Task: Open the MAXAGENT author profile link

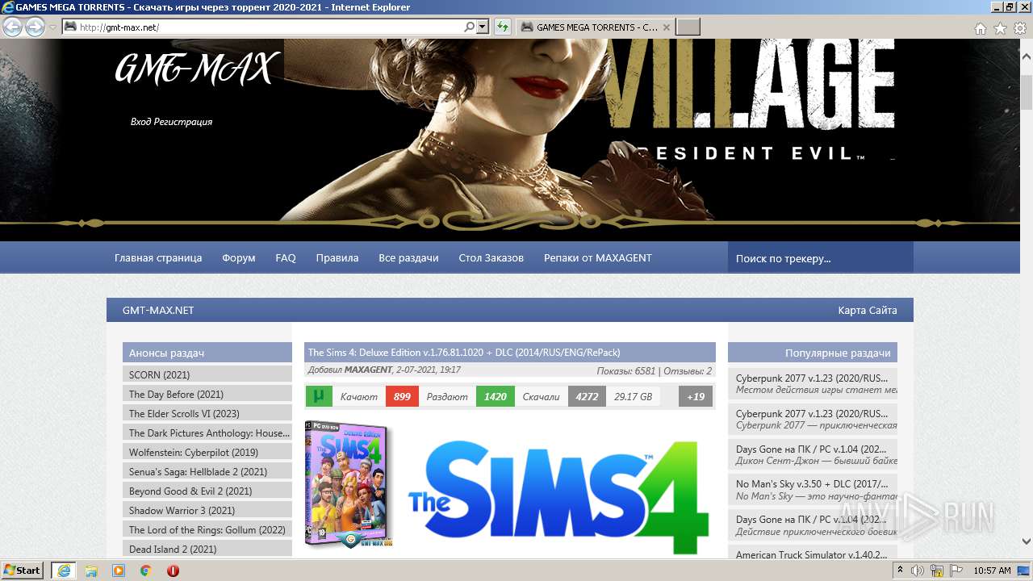Action: 367,370
